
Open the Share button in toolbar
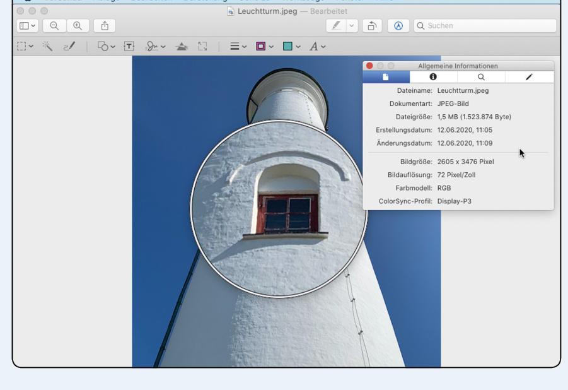(x=105, y=26)
